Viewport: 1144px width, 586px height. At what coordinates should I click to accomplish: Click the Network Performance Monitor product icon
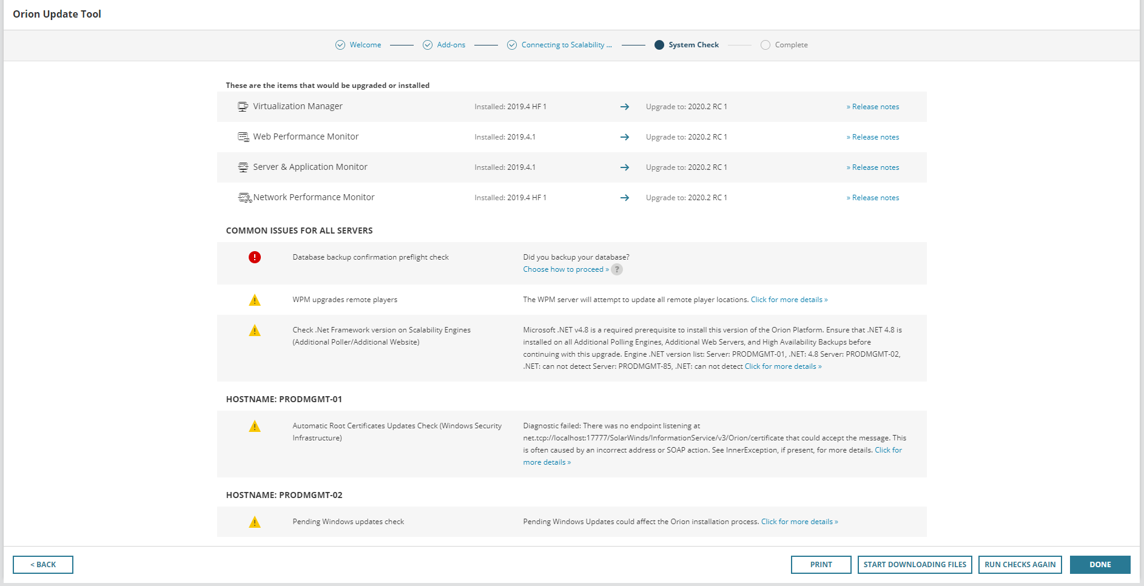(245, 198)
